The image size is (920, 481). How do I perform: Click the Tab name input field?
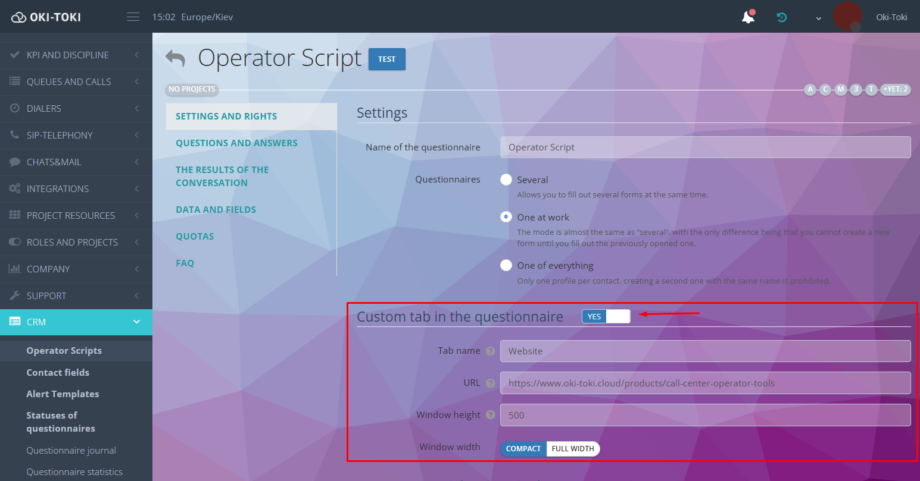pyautogui.click(x=705, y=351)
